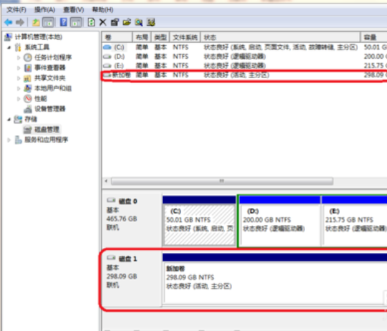Viewport: 387px width, 331px height.
Task: Open the 查看(V) menu
Action: 73,10
